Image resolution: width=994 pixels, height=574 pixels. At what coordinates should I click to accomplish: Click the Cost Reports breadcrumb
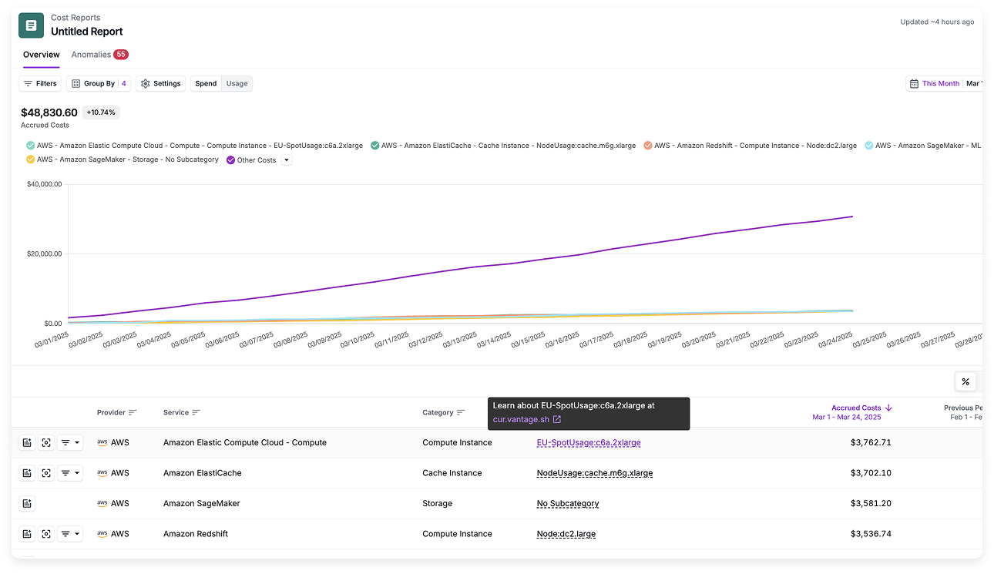click(76, 18)
